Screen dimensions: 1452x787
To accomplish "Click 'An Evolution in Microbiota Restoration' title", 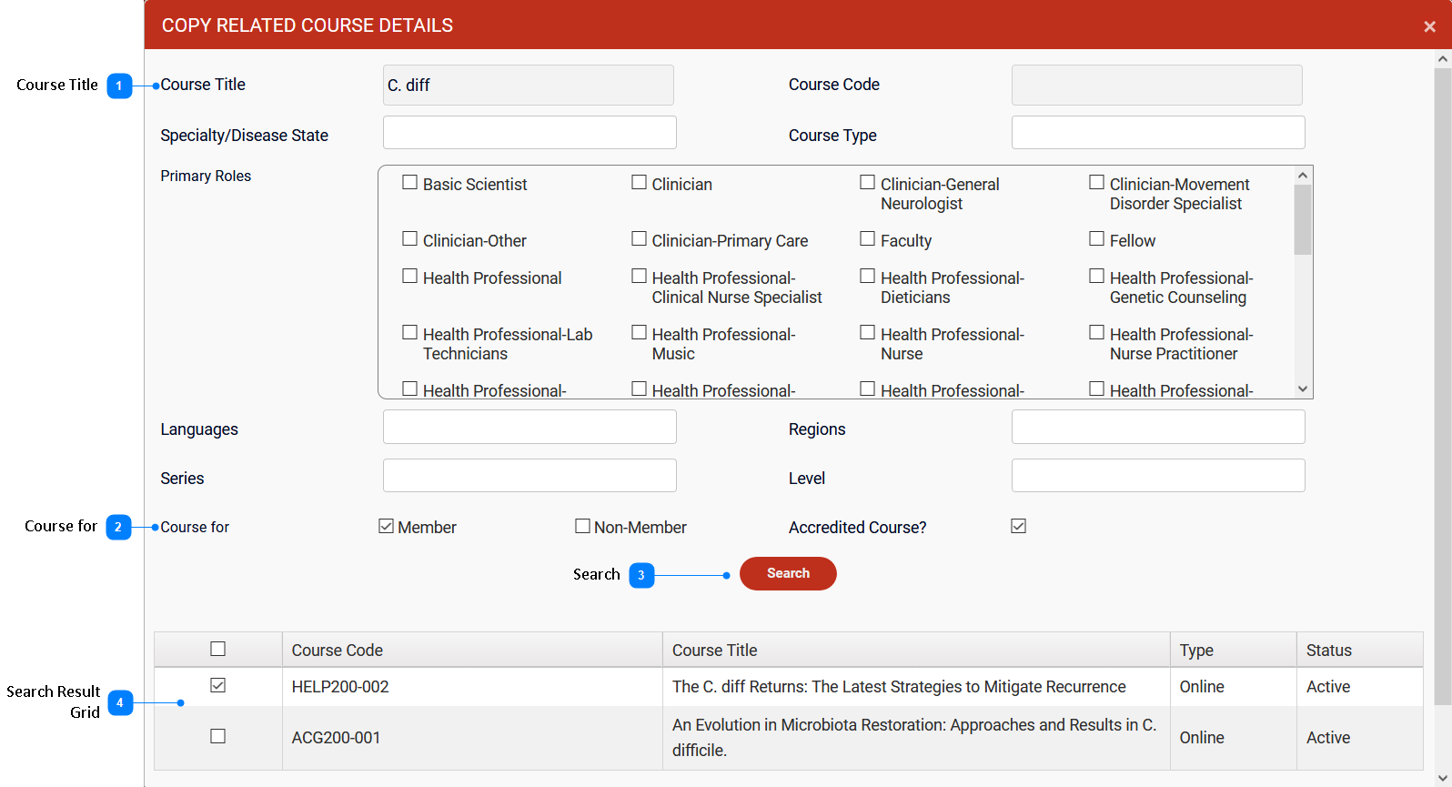I will click(x=914, y=738).
